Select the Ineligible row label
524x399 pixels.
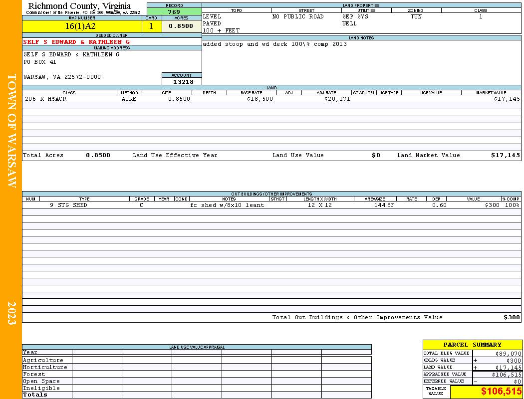(x=41, y=389)
